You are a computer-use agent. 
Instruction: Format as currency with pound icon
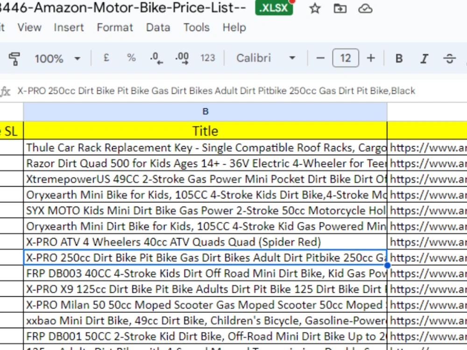click(106, 57)
